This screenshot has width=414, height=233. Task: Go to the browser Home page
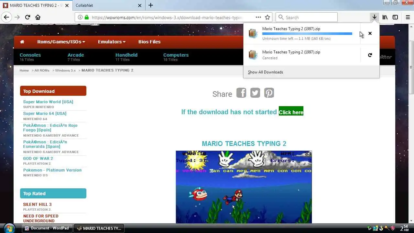pyautogui.click(x=38, y=17)
